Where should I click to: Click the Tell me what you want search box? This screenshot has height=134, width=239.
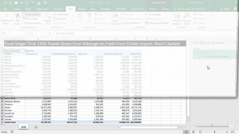pyautogui.click(x=190, y=9)
